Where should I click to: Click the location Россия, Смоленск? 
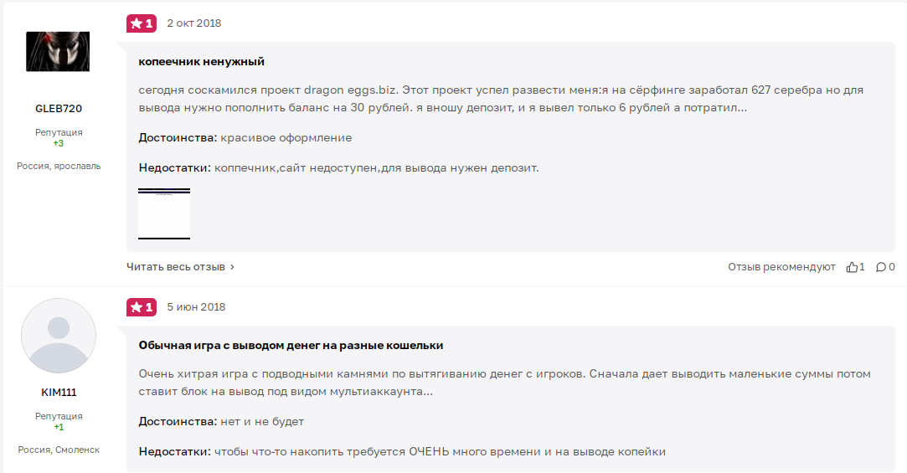click(x=59, y=450)
